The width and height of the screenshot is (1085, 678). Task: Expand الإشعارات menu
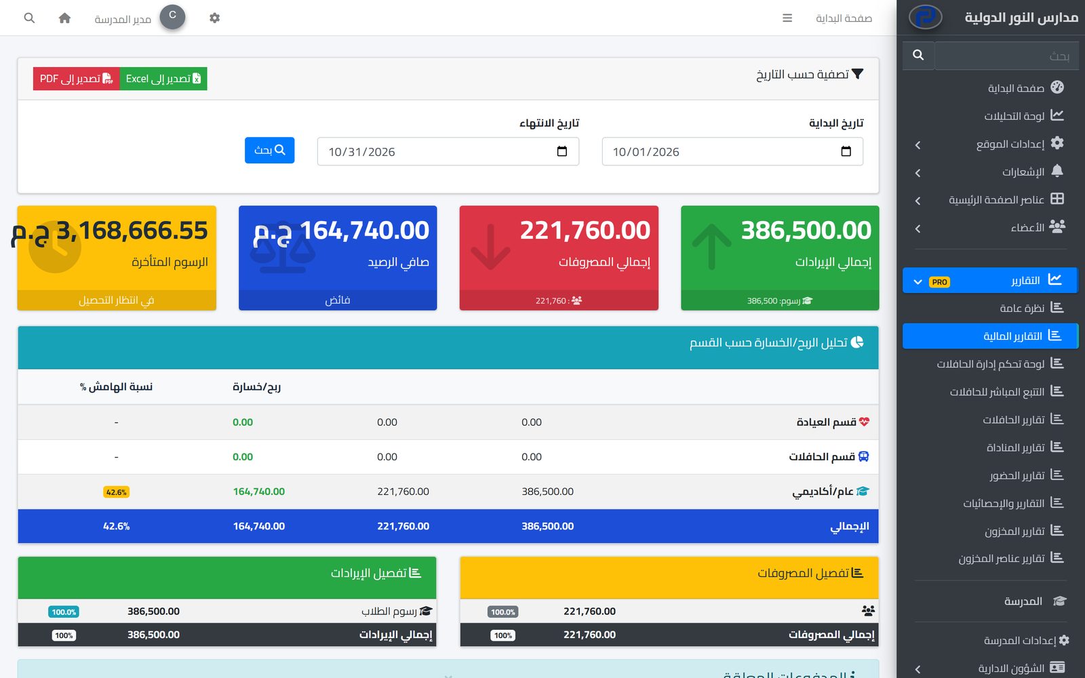coord(990,172)
